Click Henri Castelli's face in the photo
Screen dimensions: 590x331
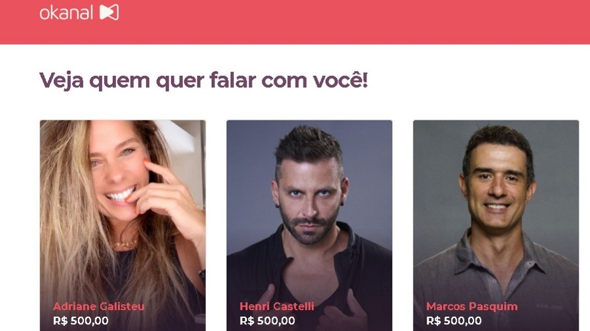tap(309, 195)
